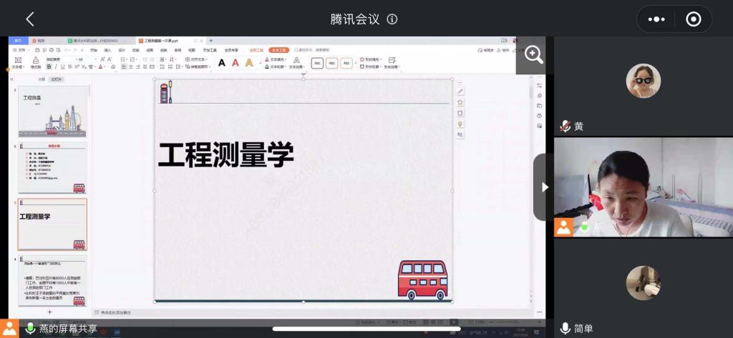Open the 文本框 text box dropdown
This screenshot has height=338, width=733.
coord(18,66)
